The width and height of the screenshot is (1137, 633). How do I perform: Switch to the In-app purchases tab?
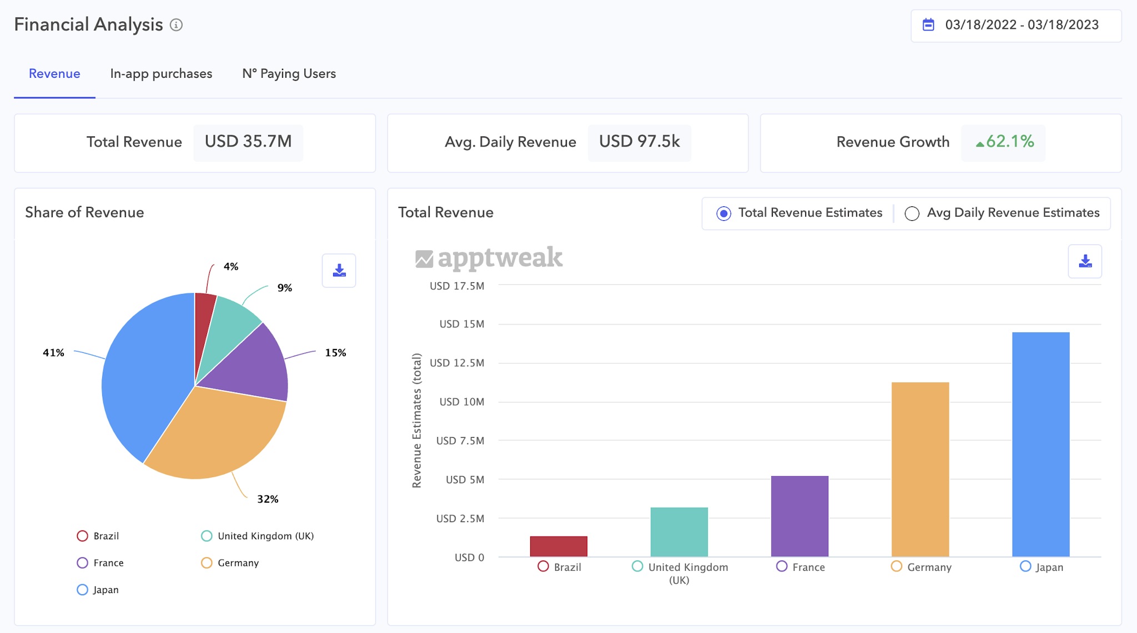click(161, 73)
